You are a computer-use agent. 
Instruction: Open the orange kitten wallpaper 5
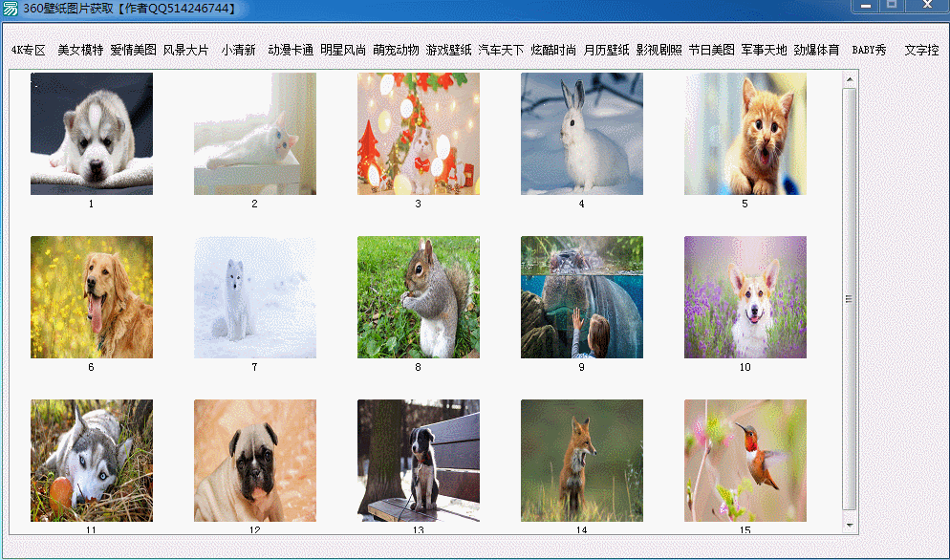745,134
